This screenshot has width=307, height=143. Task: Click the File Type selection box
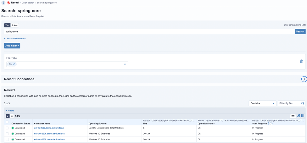(x=67, y=64)
